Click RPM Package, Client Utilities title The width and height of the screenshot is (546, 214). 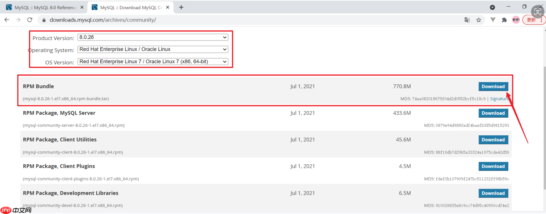point(60,140)
